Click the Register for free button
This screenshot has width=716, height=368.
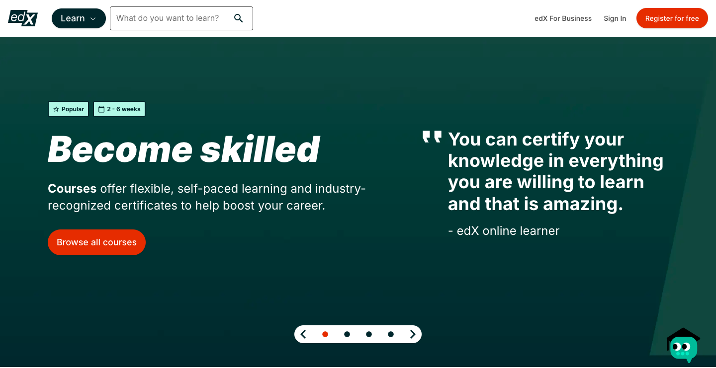672,18
